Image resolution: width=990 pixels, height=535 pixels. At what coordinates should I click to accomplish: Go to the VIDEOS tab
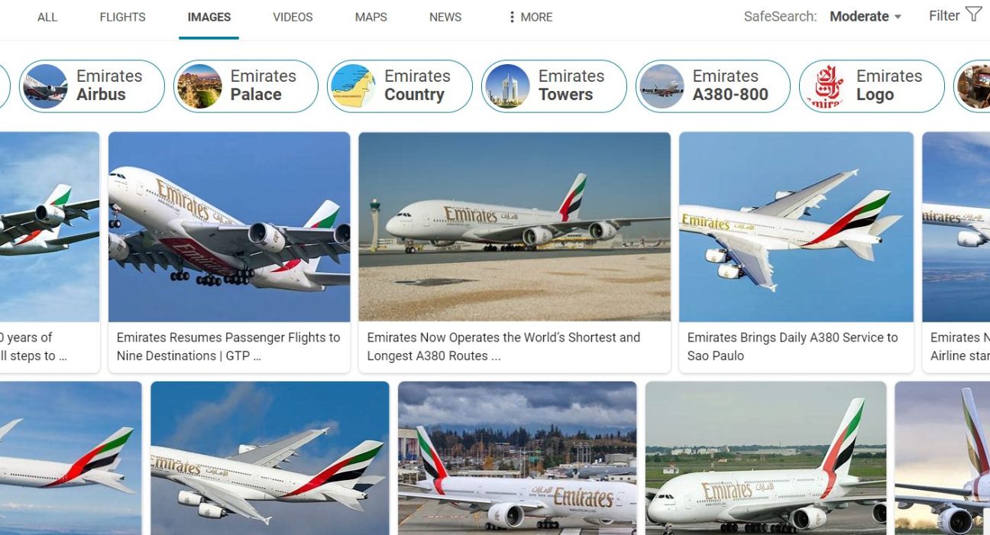(x=293, y=17)
